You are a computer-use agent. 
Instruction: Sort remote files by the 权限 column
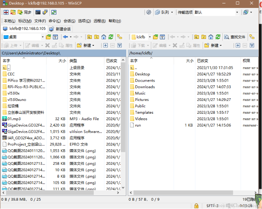250,60
